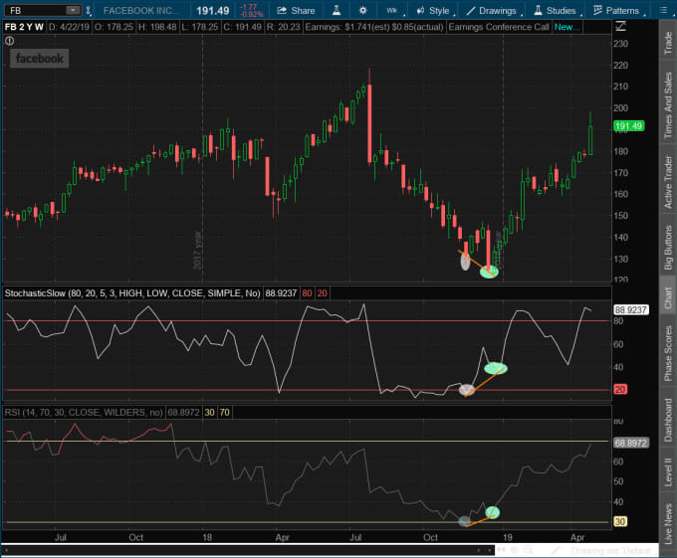The image size is (677, 558).
Task: Open the Dashboard sidebar tab
Action: point(668,419)
